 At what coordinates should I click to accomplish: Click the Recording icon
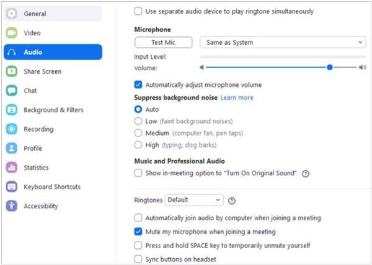point(11,129)
